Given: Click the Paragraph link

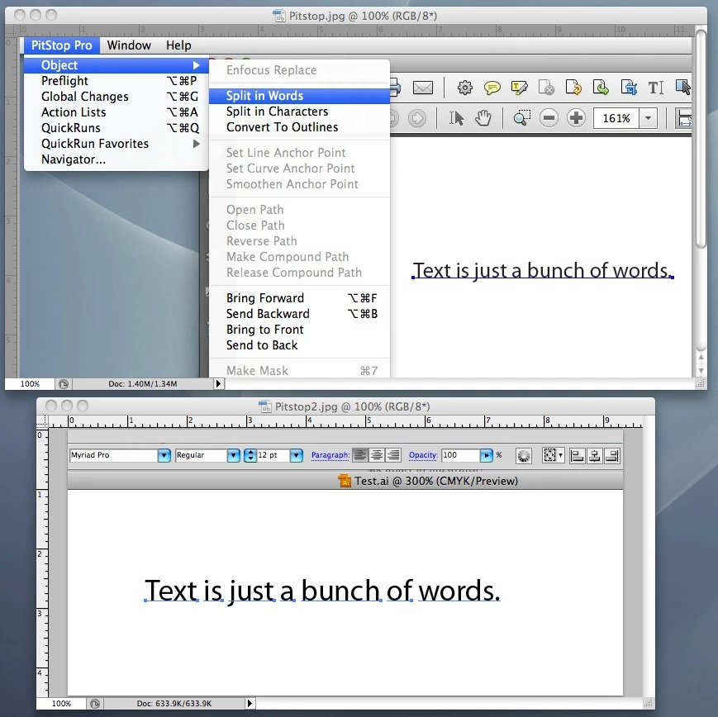Looking at the screenshot, I should click(x=330, y=455).
